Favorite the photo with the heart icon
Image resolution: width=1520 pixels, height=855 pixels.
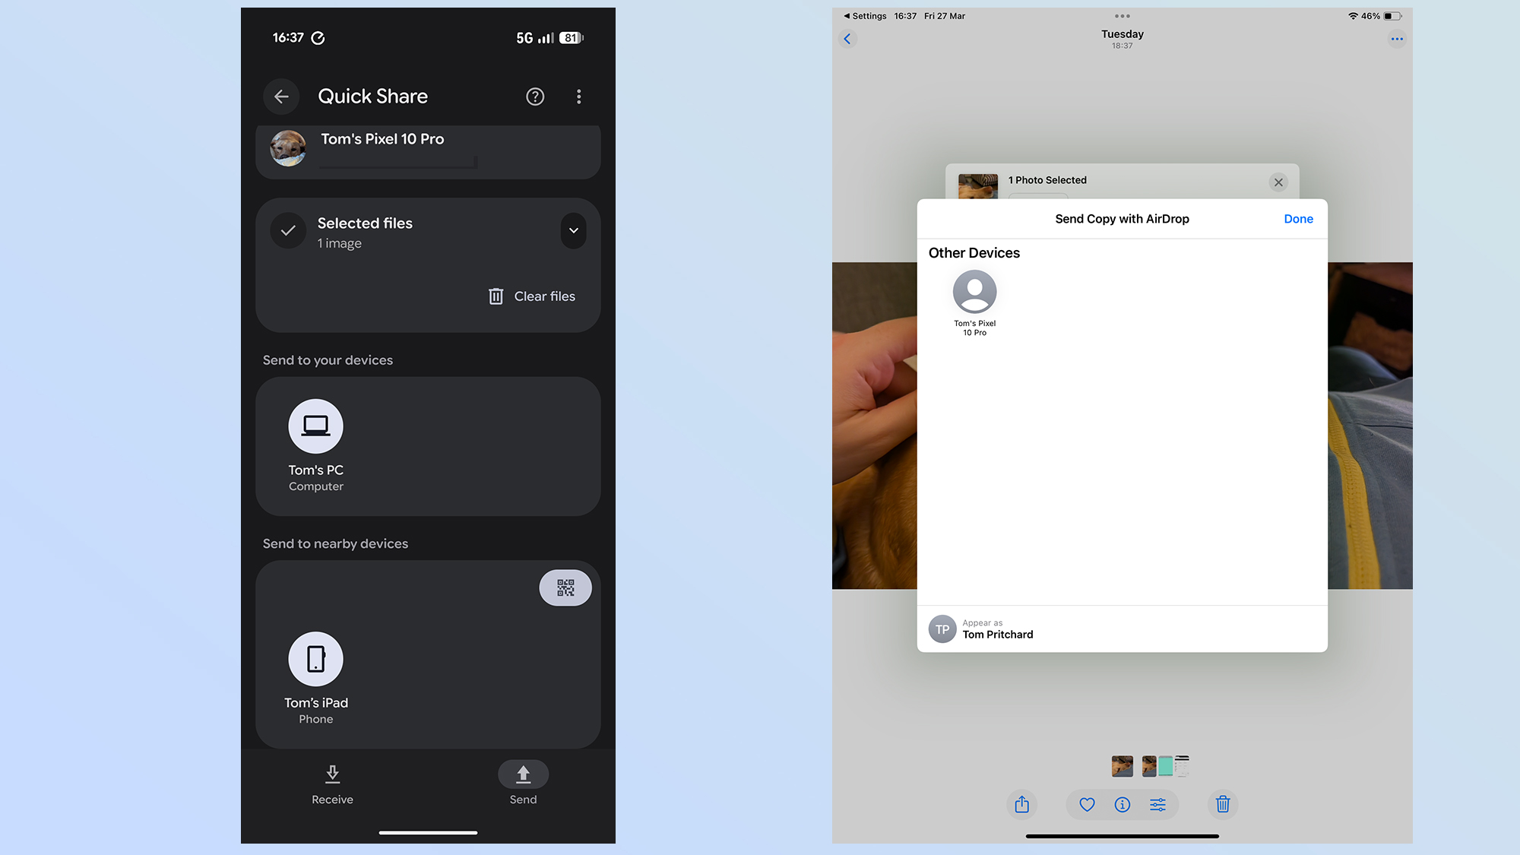[1086, 804]
